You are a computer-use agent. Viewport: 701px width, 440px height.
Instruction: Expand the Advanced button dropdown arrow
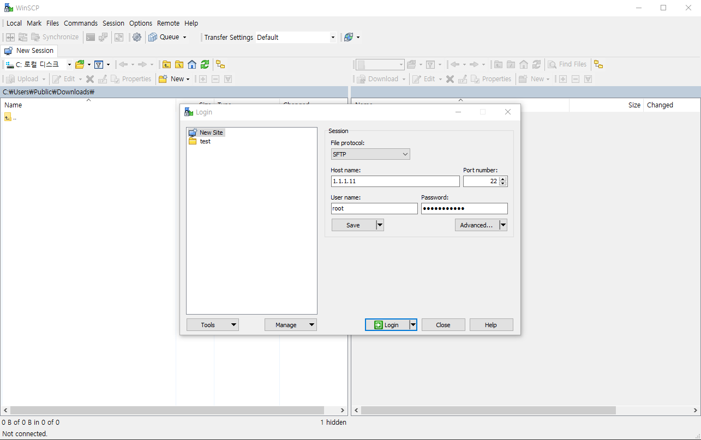point(504,225)
